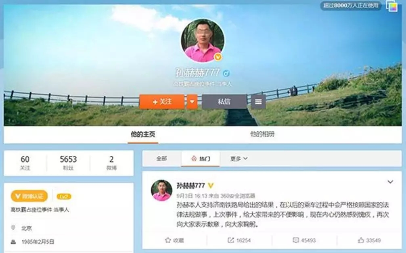
Task: Expand the arrow dropdown next to 关注
Action: pos(193,102)
